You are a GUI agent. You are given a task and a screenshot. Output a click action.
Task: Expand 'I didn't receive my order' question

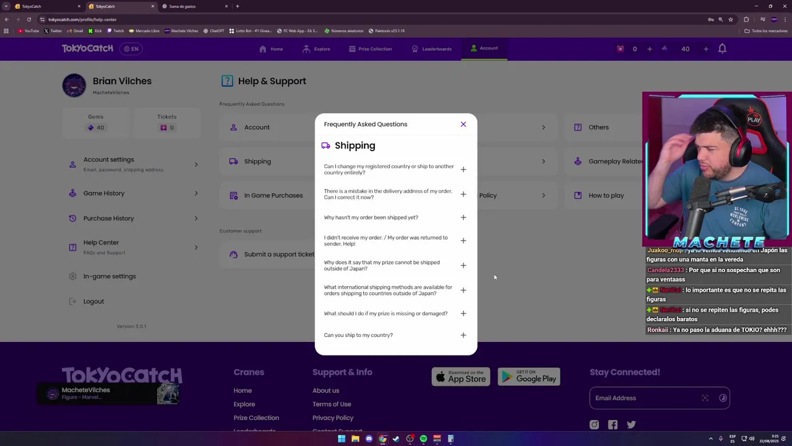click(x=463, y=240)
